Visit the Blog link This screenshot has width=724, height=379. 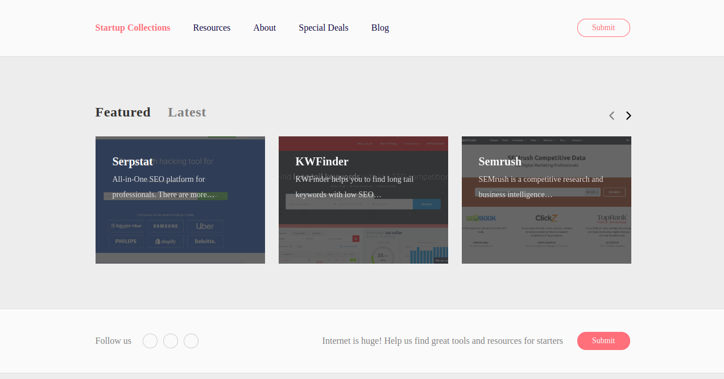[380, 28]
